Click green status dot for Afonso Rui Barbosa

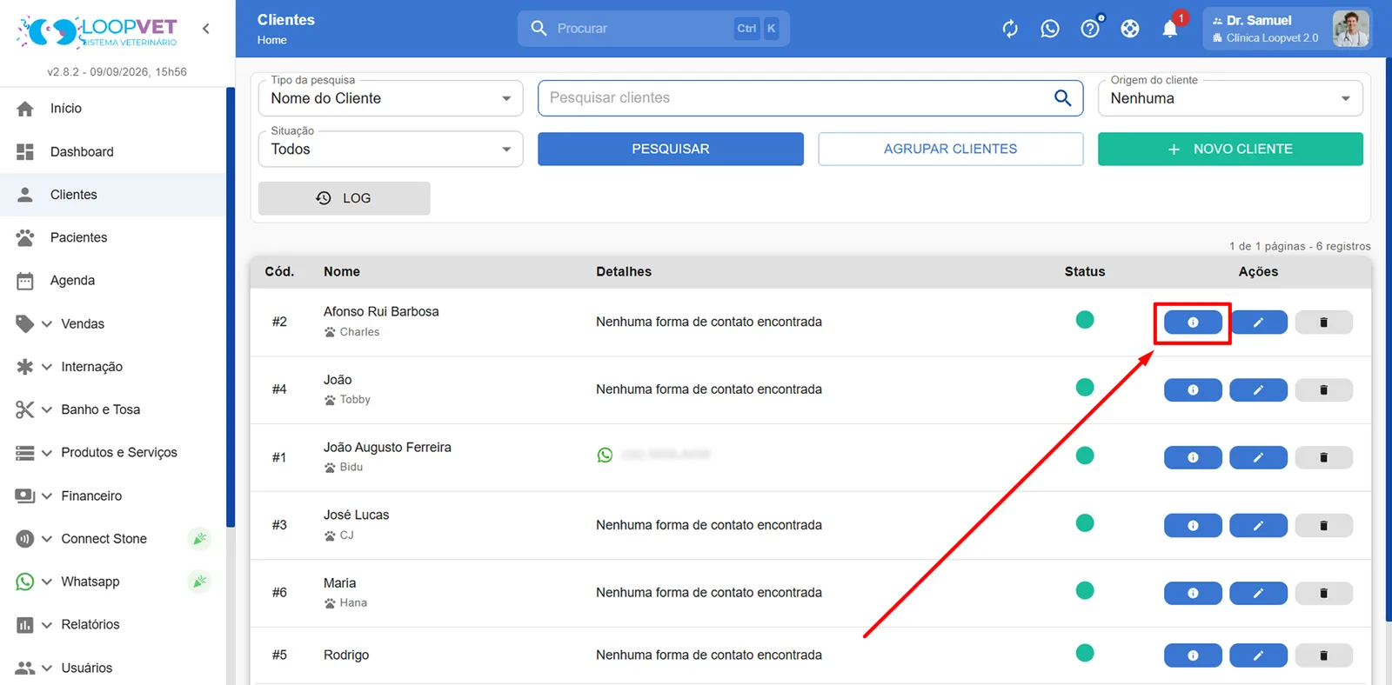pyautogui.click(x=1085, y=320)
